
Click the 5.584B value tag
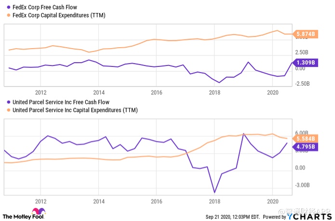(x=306, y=139)
